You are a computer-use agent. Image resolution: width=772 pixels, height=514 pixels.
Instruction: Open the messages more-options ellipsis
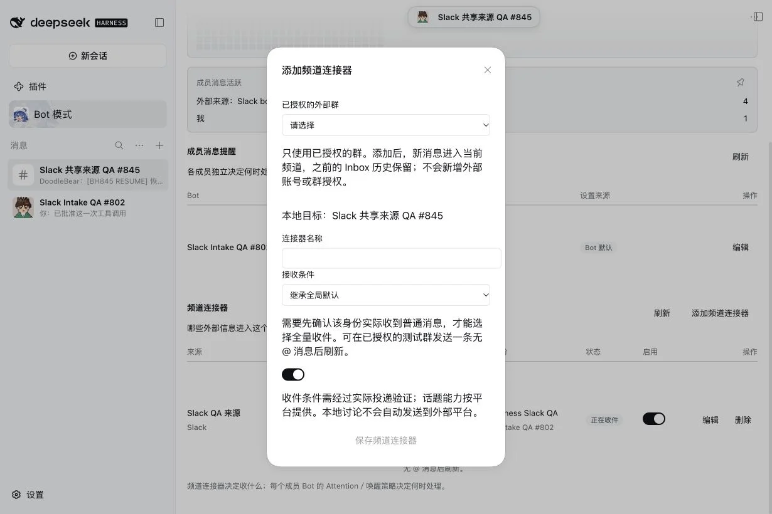(x=139, y=145)
